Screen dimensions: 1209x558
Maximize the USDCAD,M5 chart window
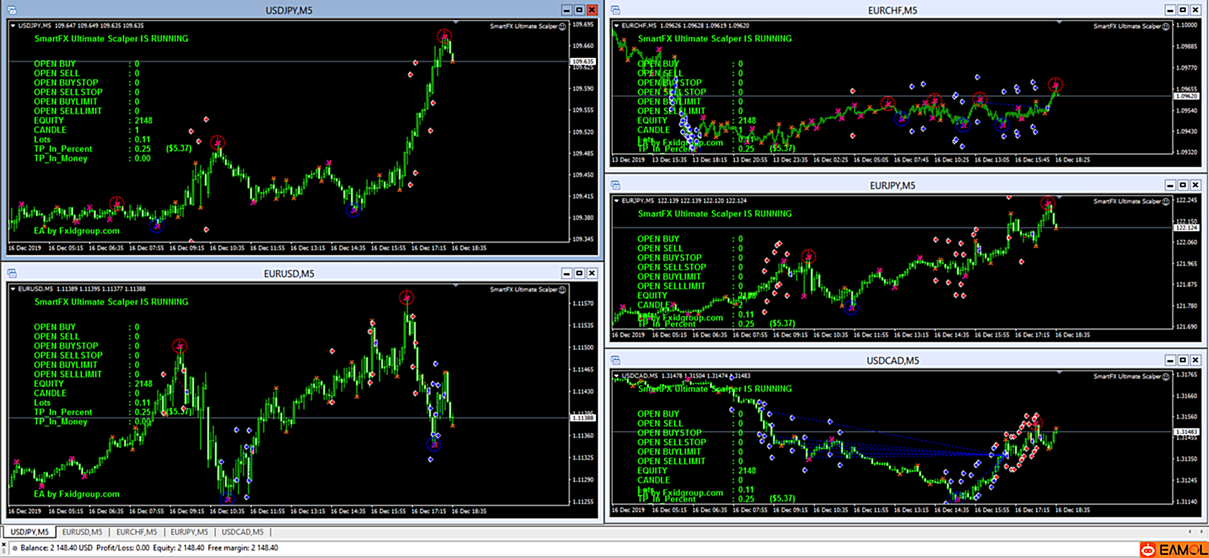pyautogui.click(x=1183, y=360)
